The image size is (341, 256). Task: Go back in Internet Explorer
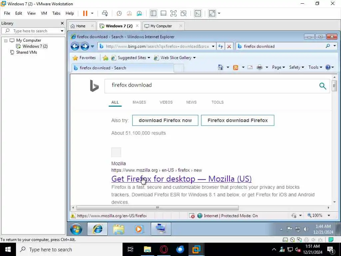point(75,46)
